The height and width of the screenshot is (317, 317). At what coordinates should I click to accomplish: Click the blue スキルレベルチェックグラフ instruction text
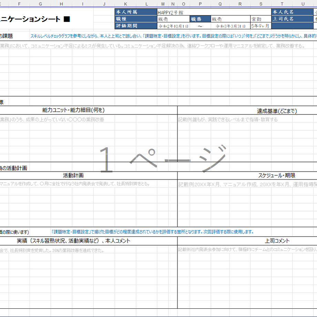(x=173, y=36)
